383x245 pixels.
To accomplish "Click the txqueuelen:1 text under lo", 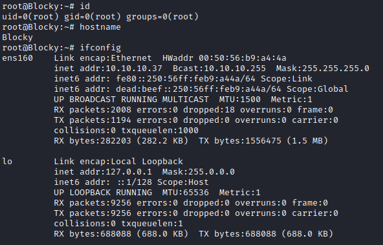I will click(152, 224).
